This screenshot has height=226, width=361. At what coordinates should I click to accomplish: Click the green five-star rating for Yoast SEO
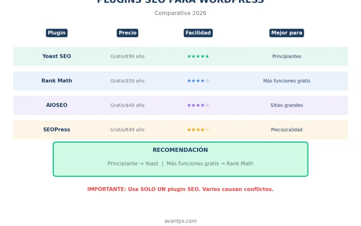198,56
